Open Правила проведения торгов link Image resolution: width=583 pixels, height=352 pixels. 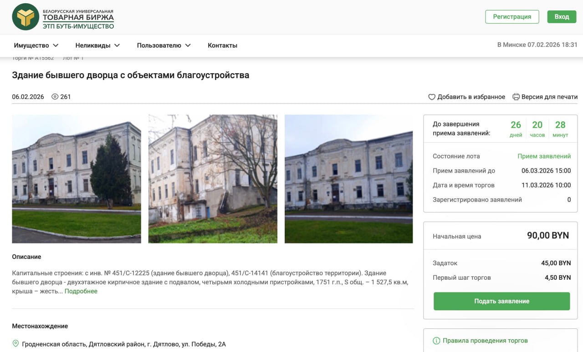pos(485,341)
